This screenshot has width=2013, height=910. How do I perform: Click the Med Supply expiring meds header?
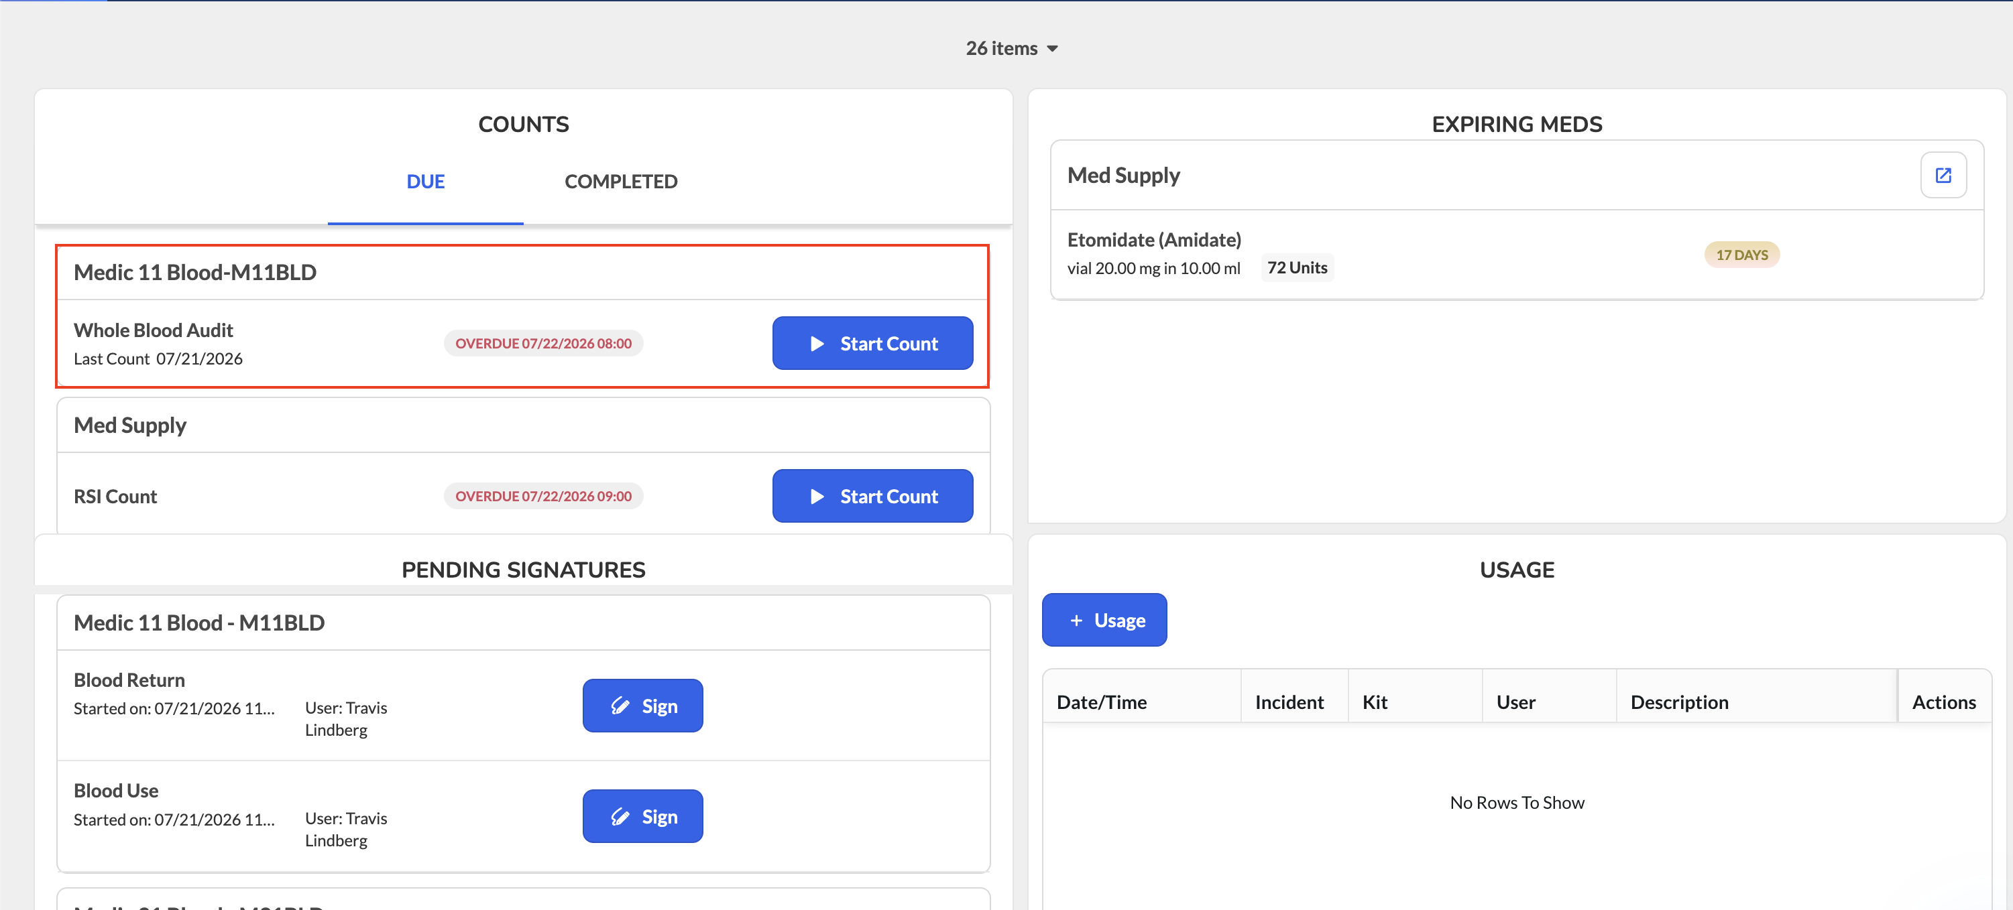[1124, 175]
